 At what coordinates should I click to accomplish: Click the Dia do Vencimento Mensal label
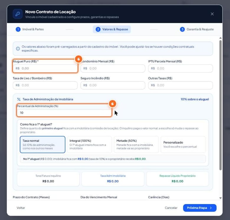click(x=99, y=197)
